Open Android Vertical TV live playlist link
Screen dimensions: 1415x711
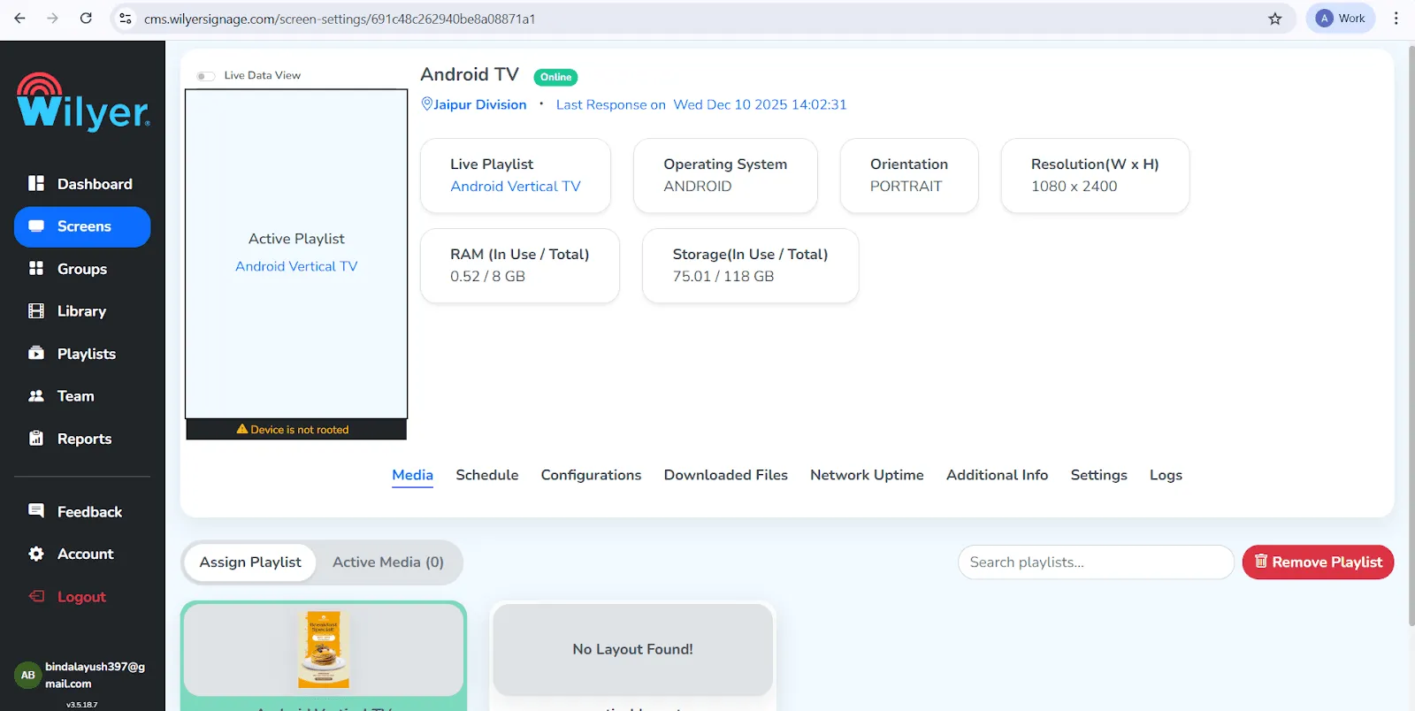(516, 187)
